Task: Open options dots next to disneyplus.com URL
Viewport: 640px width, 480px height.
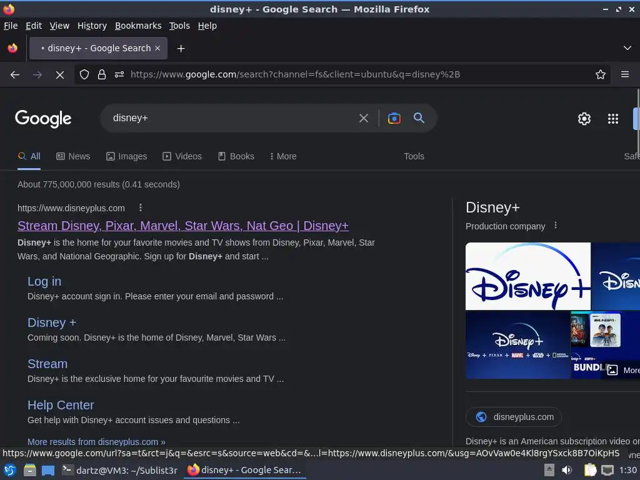Action: [141, 207]
